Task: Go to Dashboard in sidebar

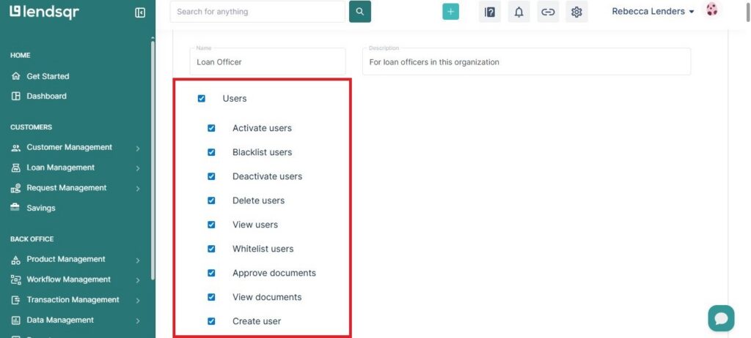Action: (46, 96)
